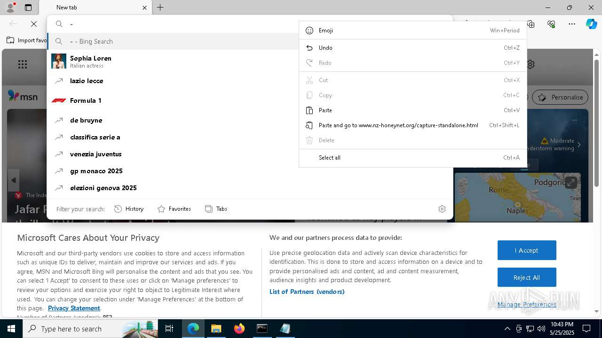Select 'venezia juventus' suggestion
602x338 pixels.
pyautogui.click(x=173, y=154)
